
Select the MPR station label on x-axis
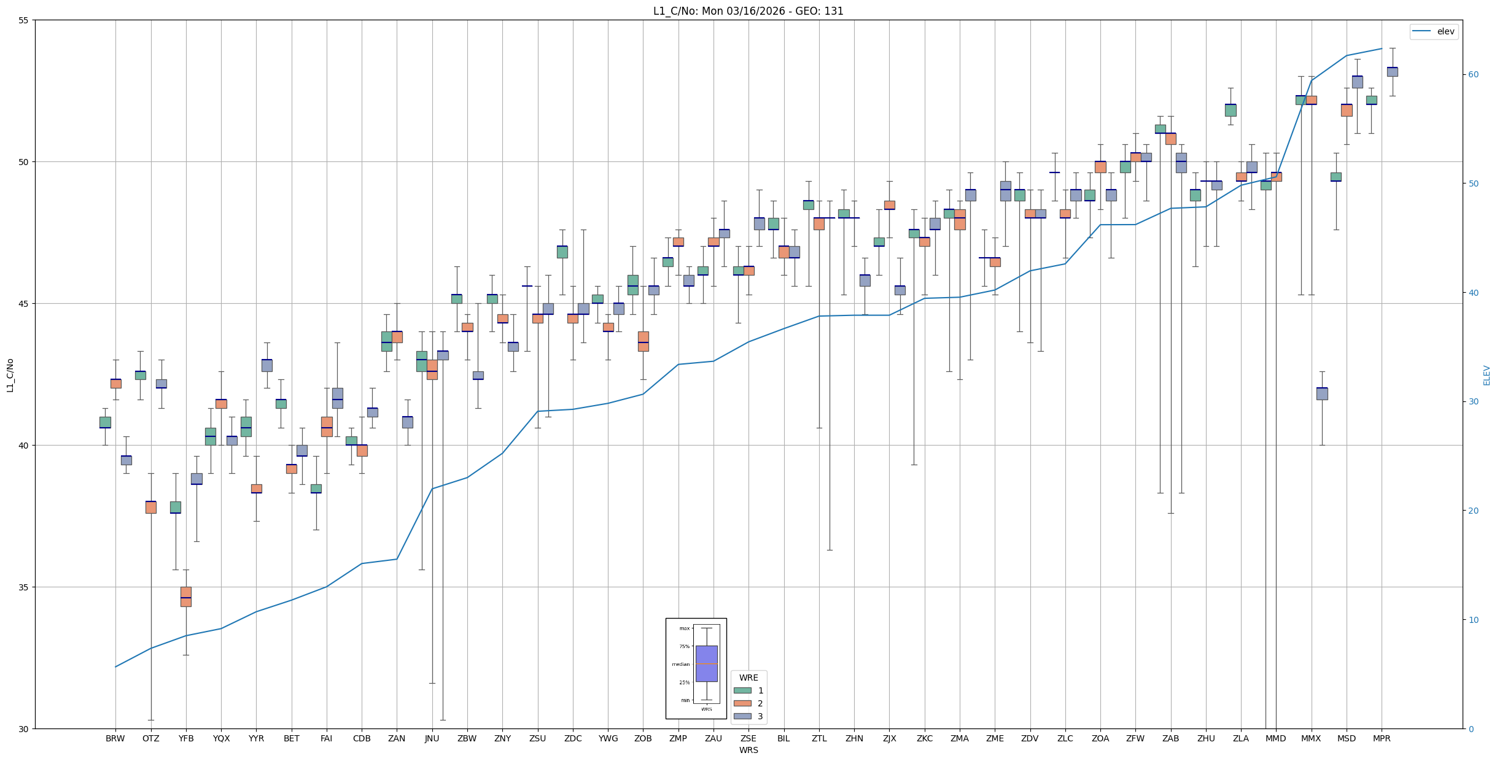pos(1381,738)
